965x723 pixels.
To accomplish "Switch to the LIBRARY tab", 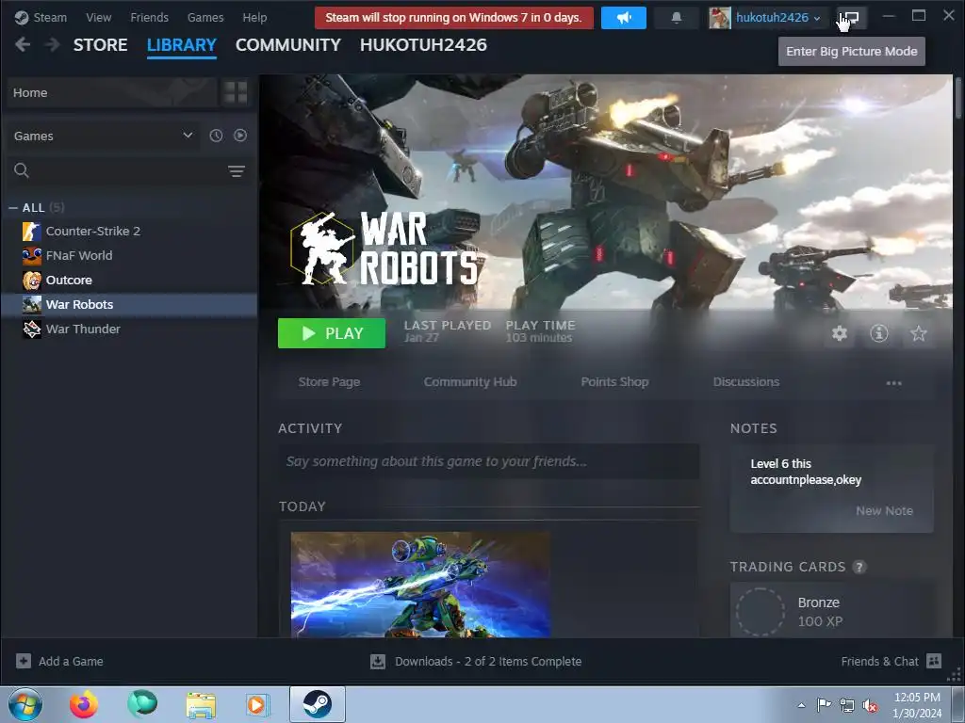I will [182, 45].
